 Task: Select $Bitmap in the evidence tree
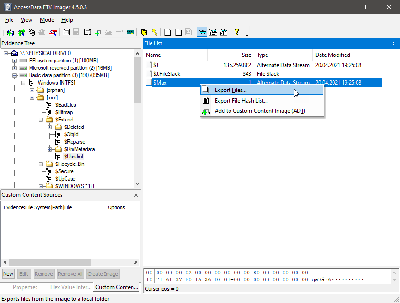(x=64, y=112)
